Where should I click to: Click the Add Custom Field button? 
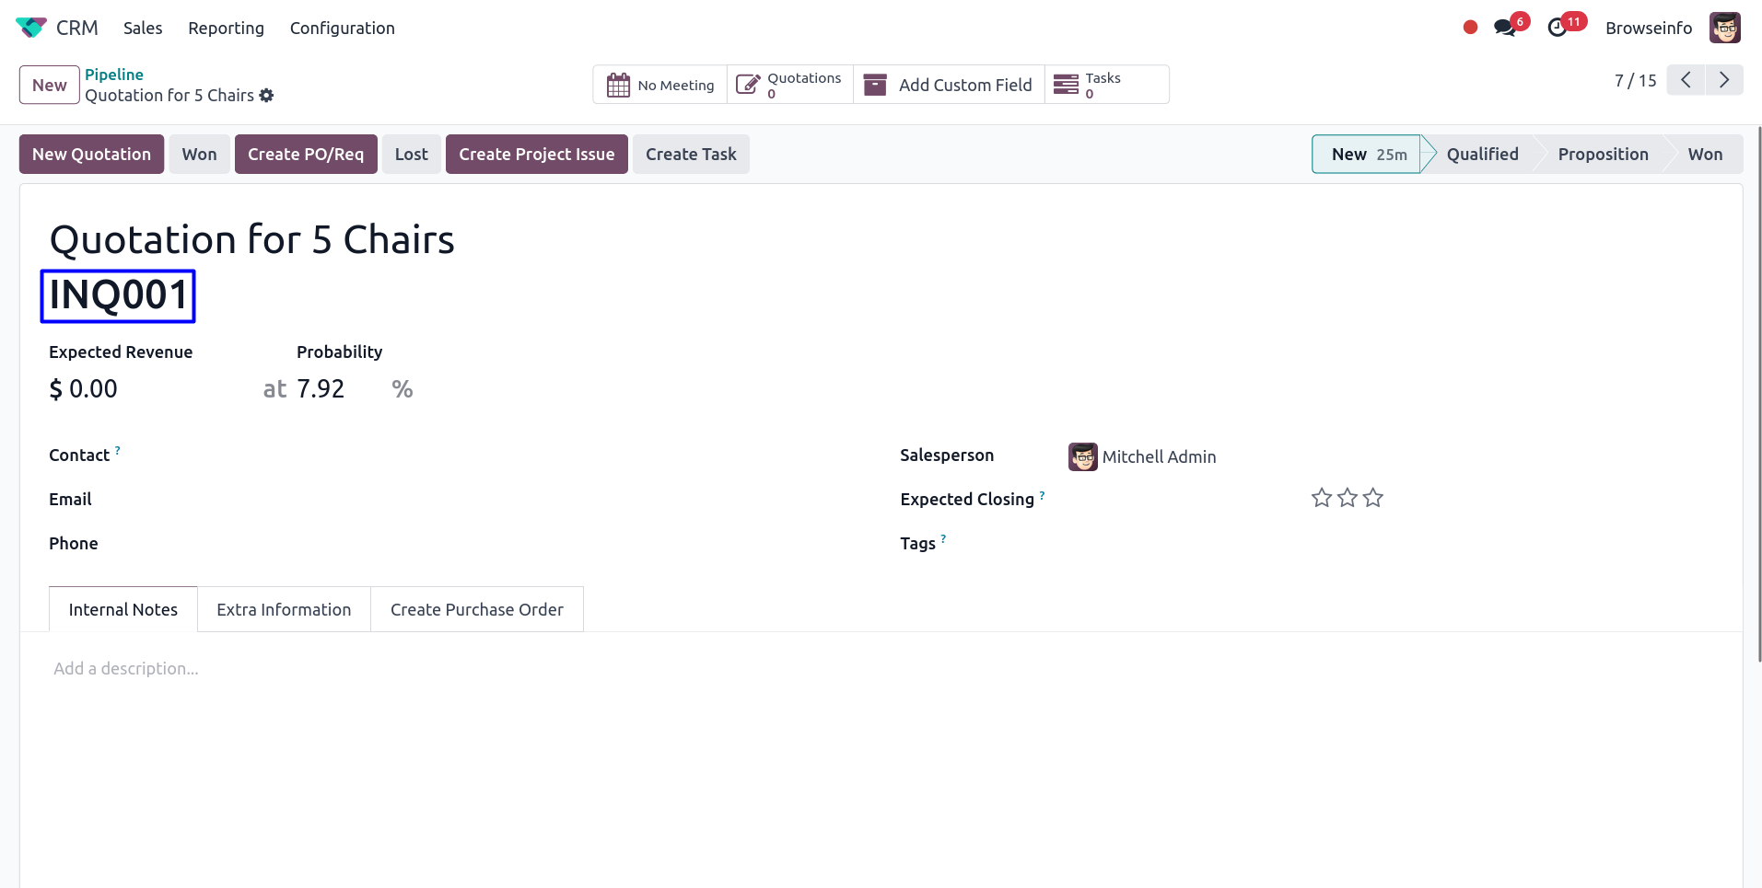(x=949, y=85)
